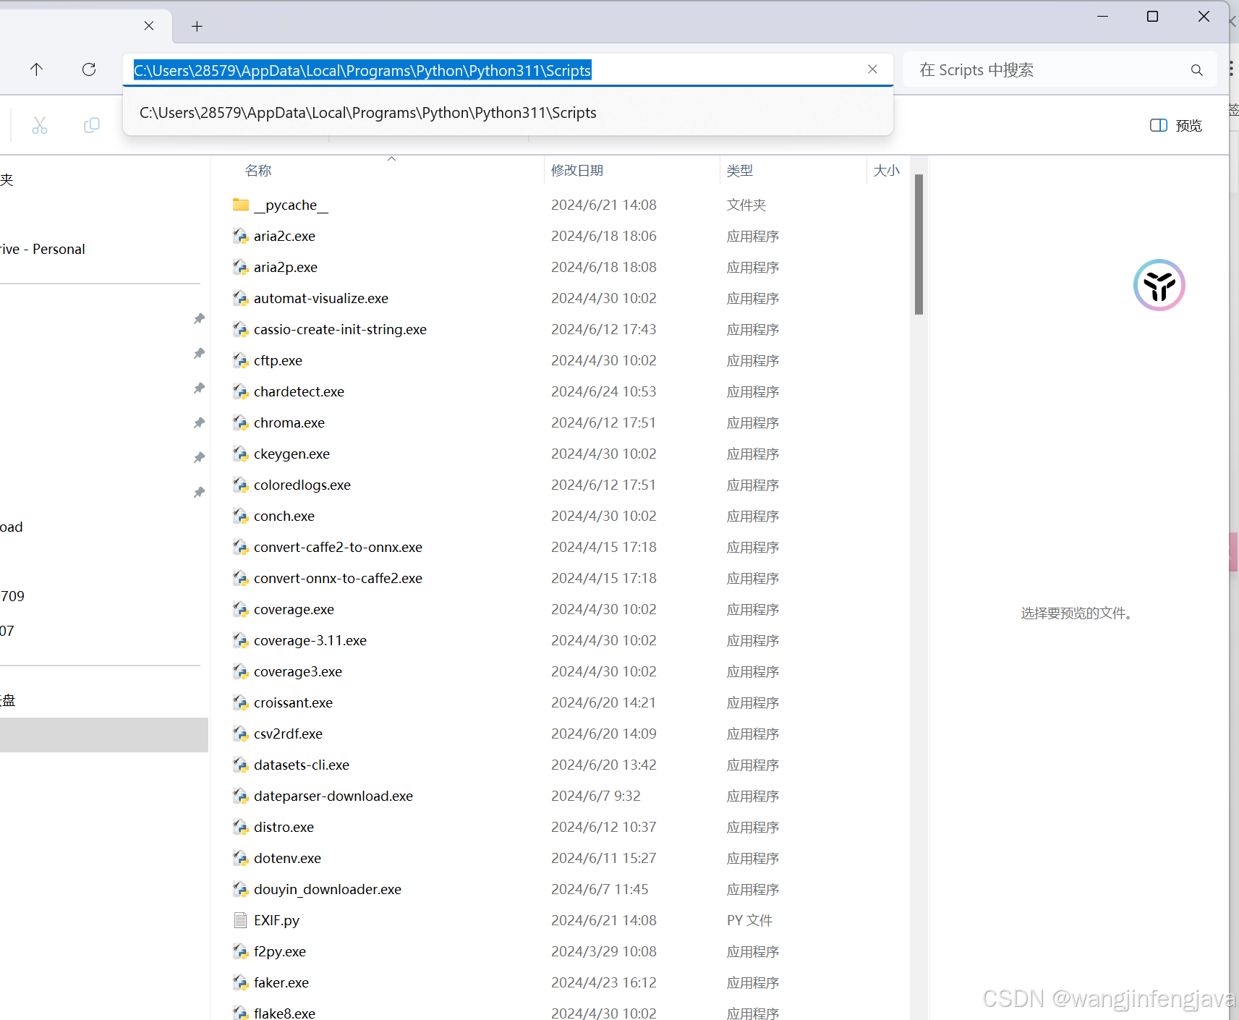Select ckeygen.exe icon

click(241, 454)
